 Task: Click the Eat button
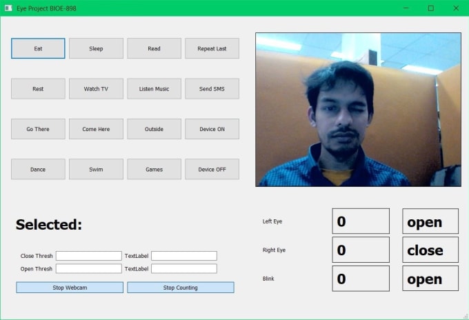click(38, 48)
